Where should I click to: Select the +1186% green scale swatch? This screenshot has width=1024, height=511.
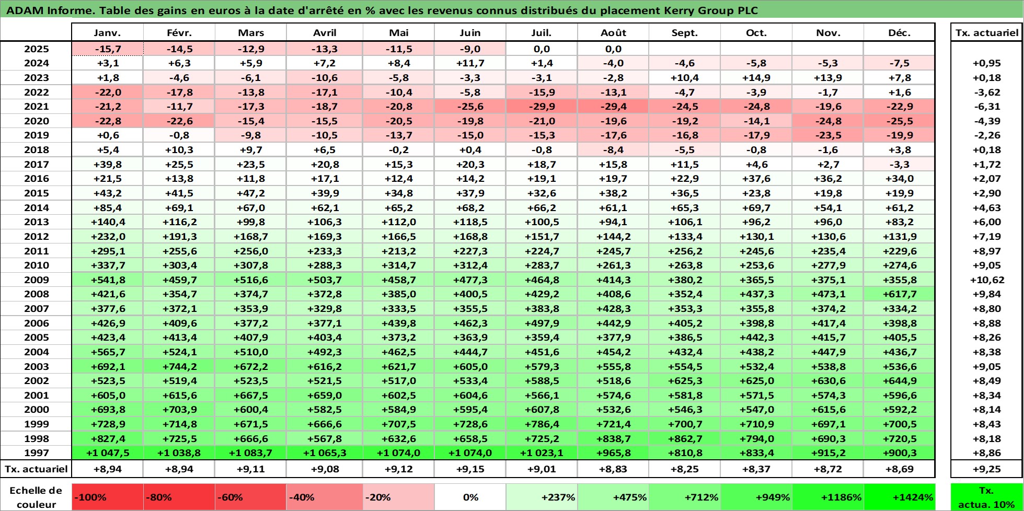pos(828,497)
